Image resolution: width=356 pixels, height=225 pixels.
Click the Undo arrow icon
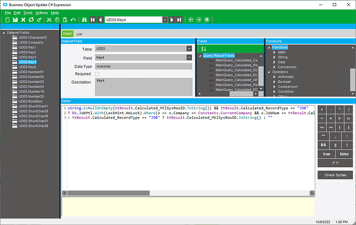click(x=73, y=20)
